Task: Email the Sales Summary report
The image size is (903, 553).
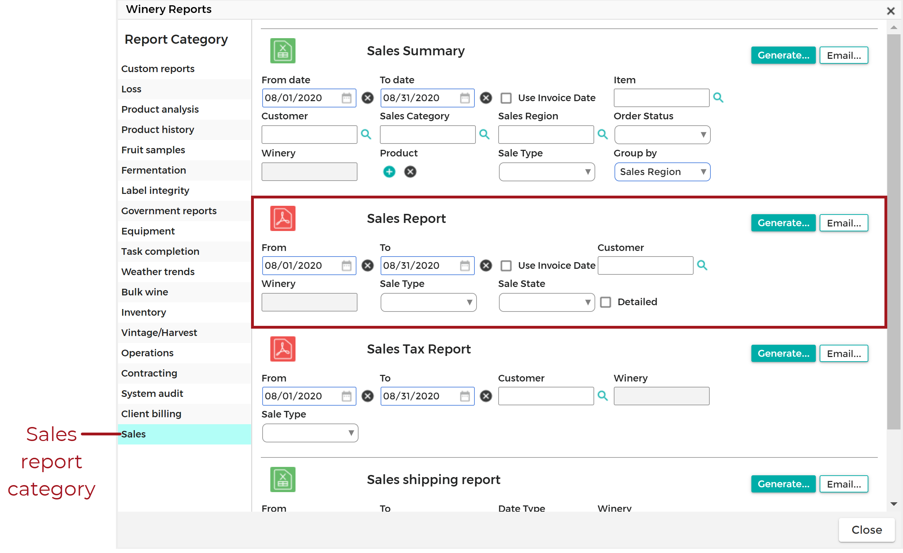Action: 843,55
